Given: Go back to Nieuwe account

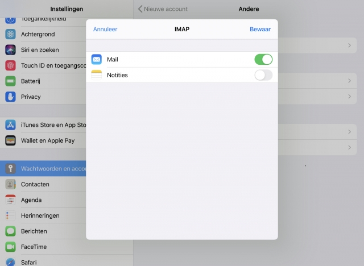Looking at the screenshot, I should click(163, 9).
